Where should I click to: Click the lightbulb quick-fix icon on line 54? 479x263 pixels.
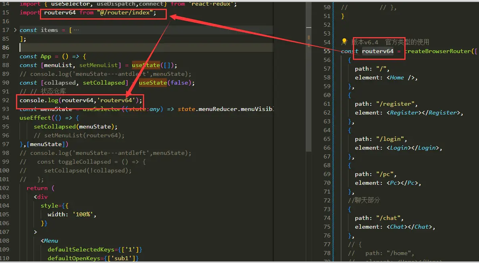(344, 42)
